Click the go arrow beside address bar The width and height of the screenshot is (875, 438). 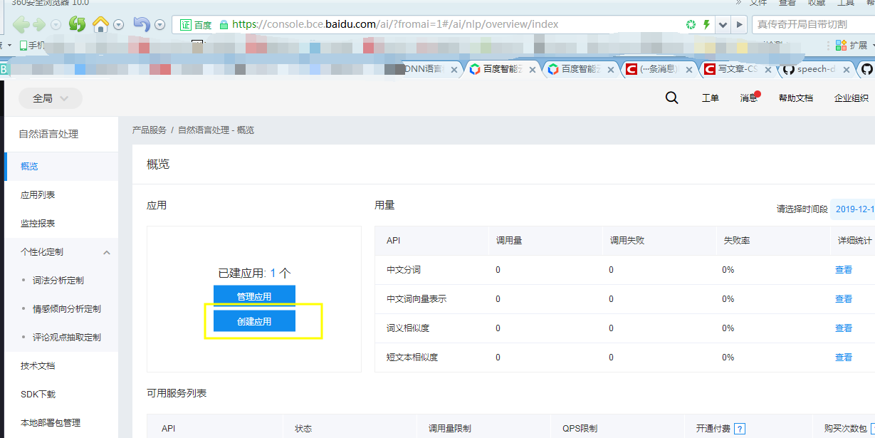(740, 24)
